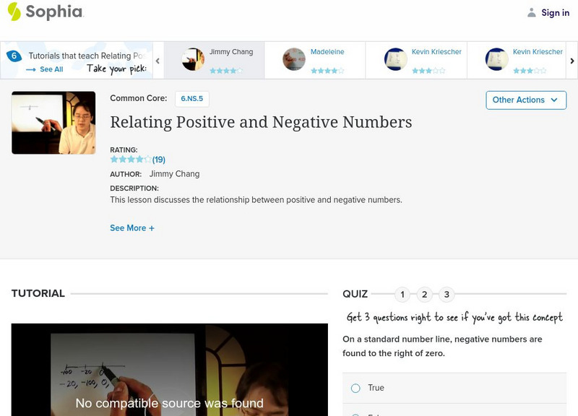
Task: Select the False radio button
Action: [x=354, y=415]
